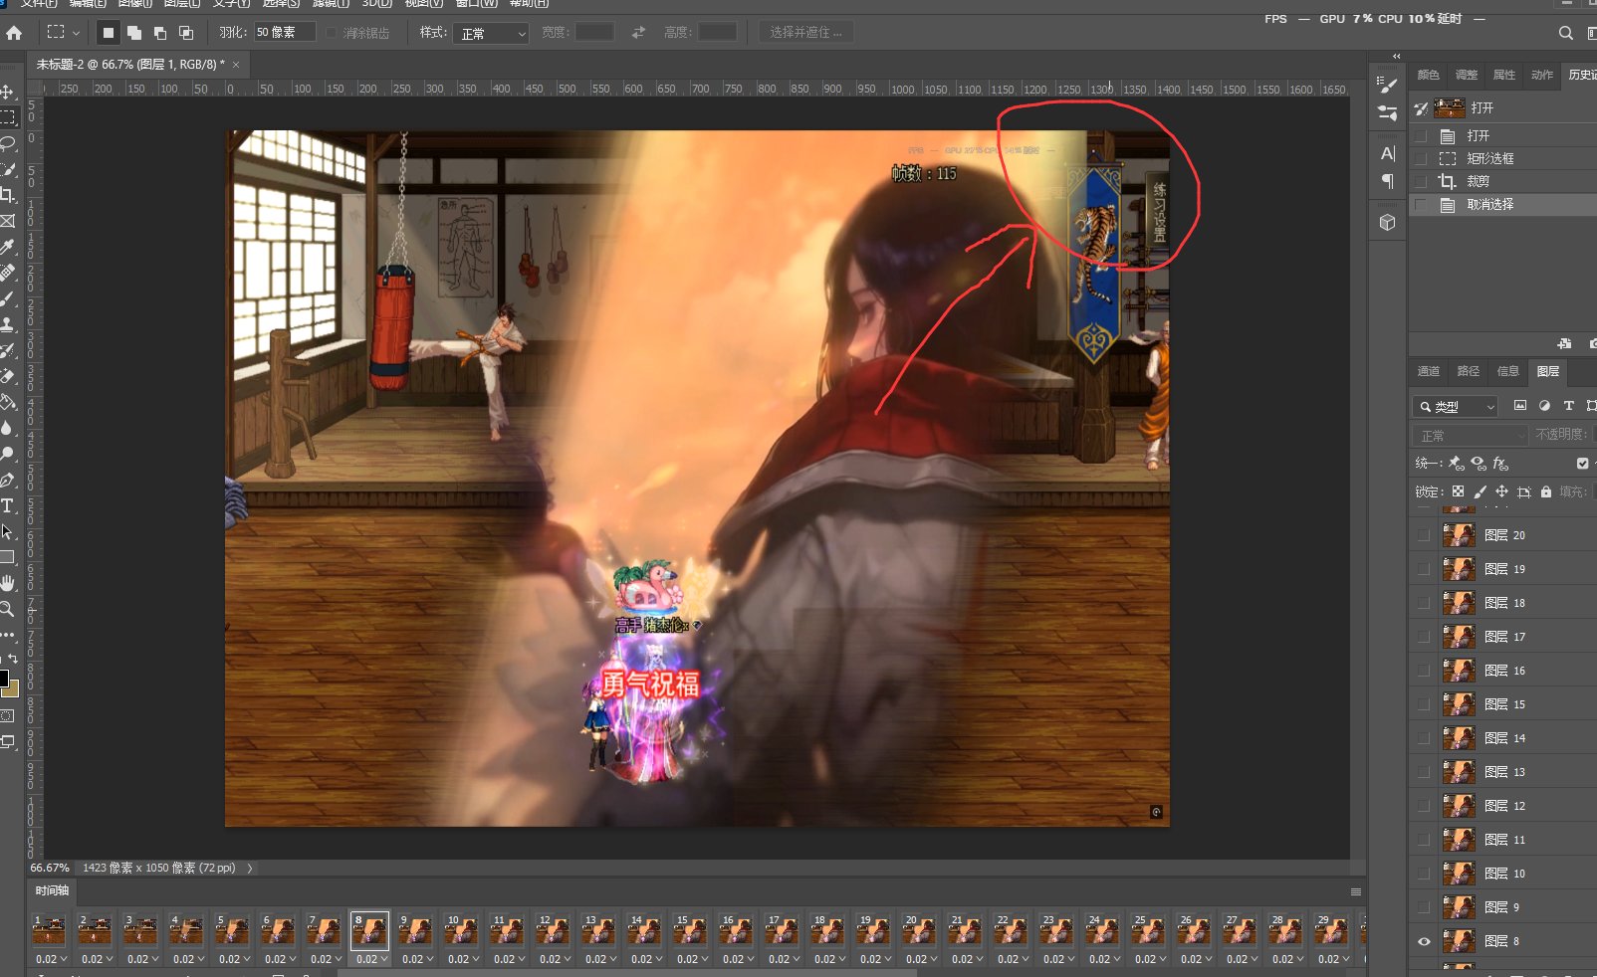
Task: Open the 3D panel cube icon
Action: click(x=1387, y=223)
